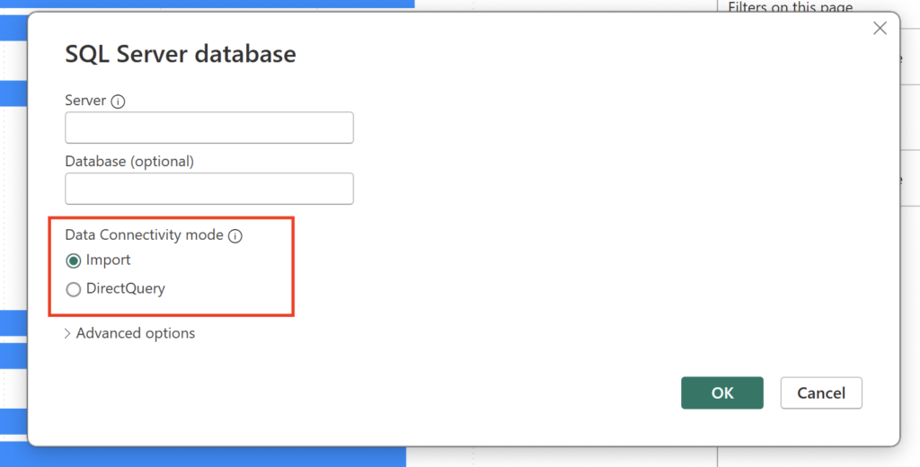Click the Server field label
Screen dimensions: 920x467
point(85,101)
